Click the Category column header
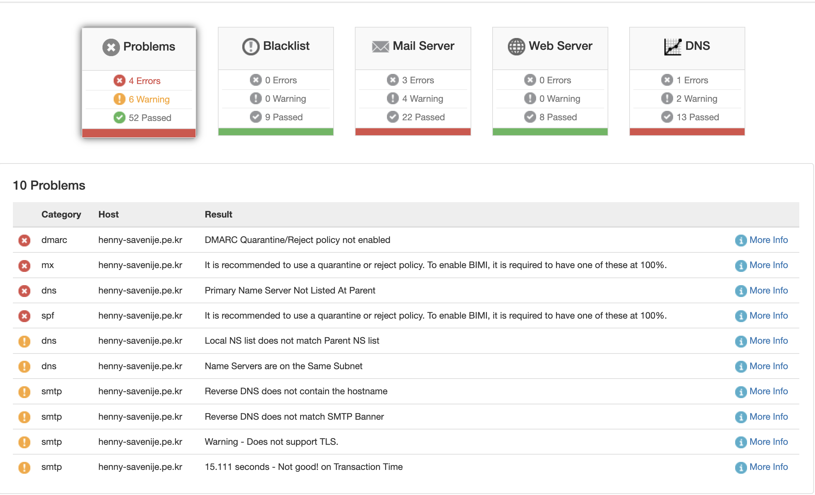The width and height of the screenshot is (815, 495). point(61,214)
